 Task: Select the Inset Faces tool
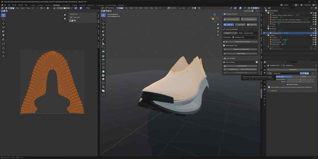(103, 56)
